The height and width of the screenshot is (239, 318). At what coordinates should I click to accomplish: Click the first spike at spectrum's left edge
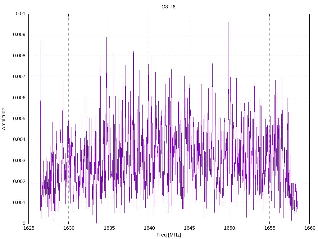(x=41, y=41)
